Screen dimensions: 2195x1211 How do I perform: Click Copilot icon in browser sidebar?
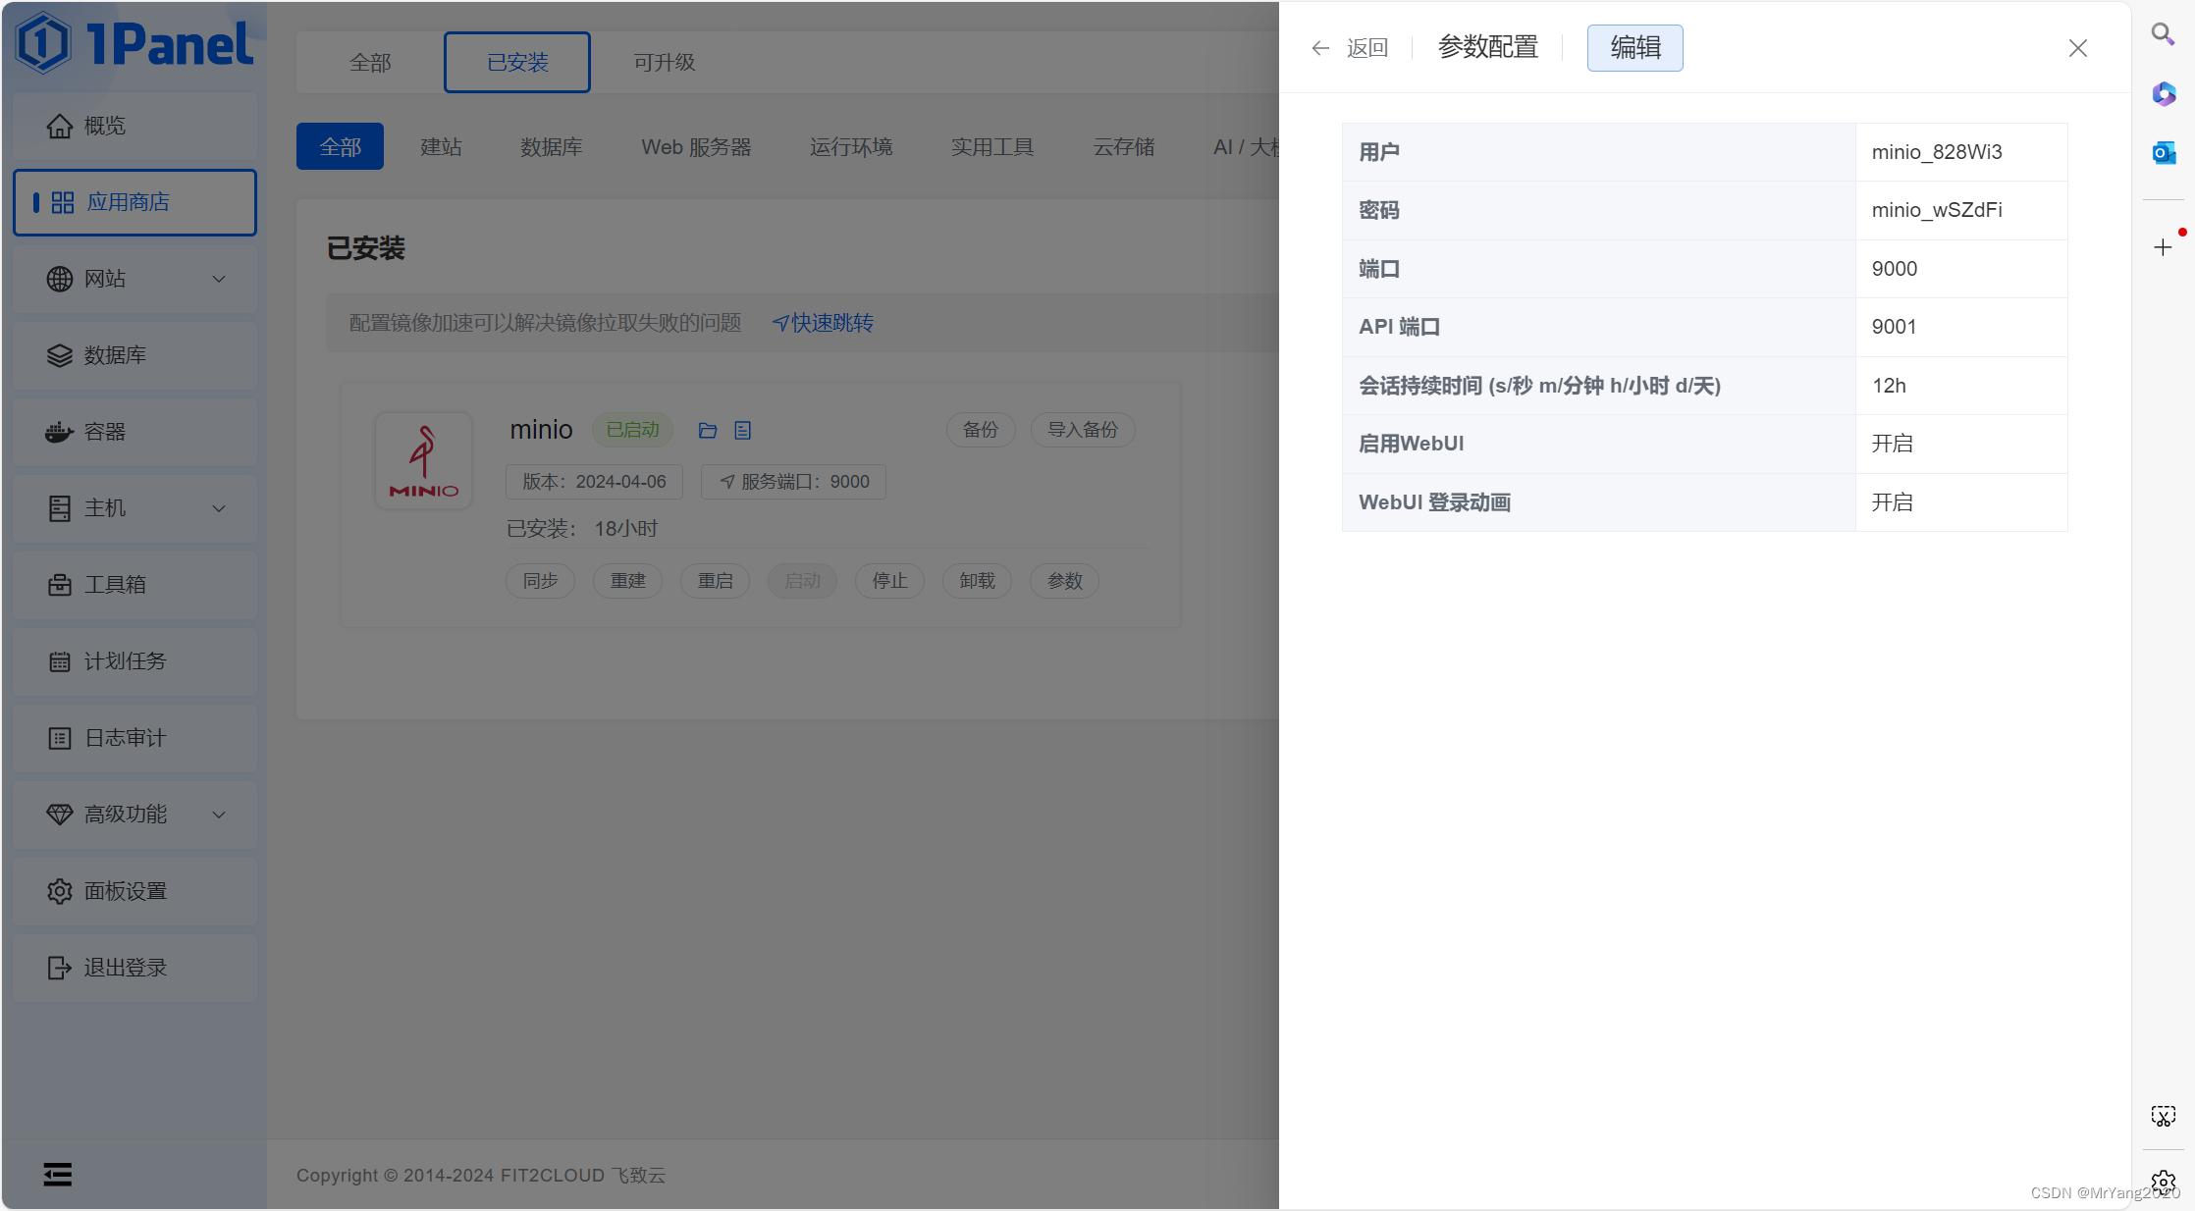click(x=2163, y=94)
